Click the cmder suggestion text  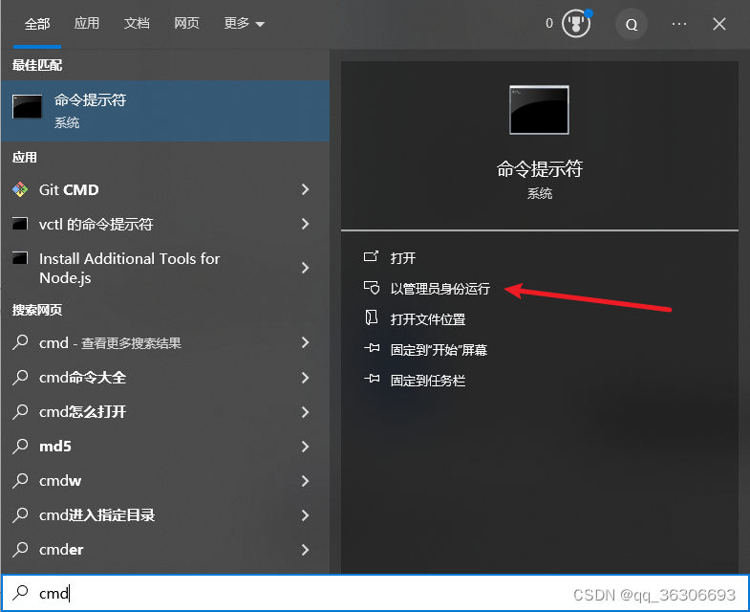[61, 550]
